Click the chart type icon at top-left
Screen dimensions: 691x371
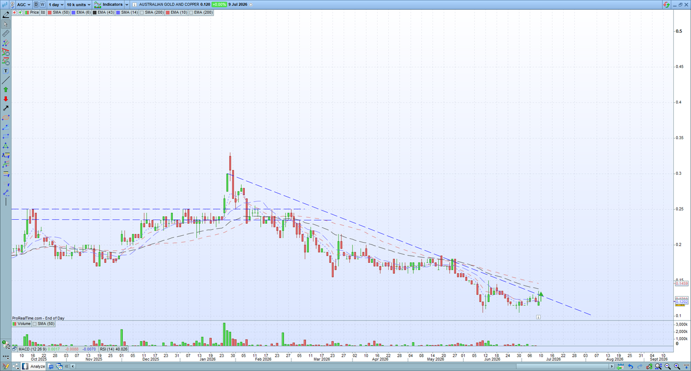click(6, 4)
